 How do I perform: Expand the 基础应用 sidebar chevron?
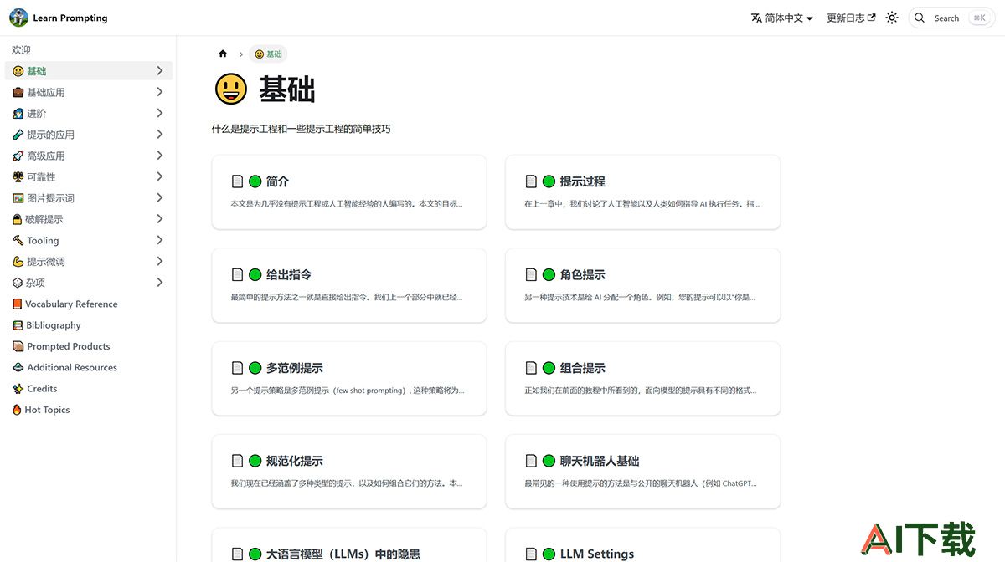coord(159,92)
